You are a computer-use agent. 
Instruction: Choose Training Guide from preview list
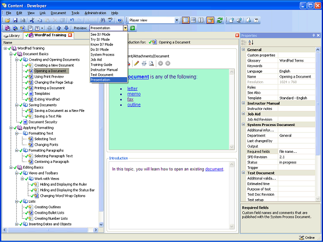point(101,65)
